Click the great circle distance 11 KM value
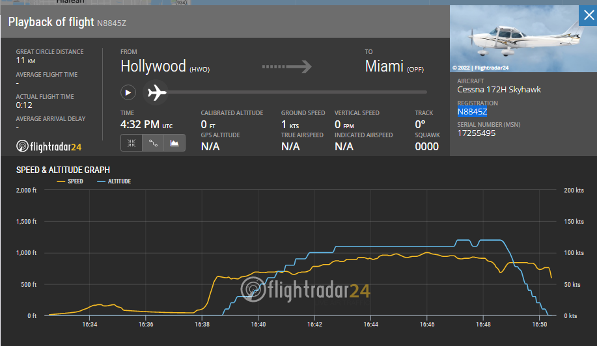The image size is (597, 346). [25, 60]
